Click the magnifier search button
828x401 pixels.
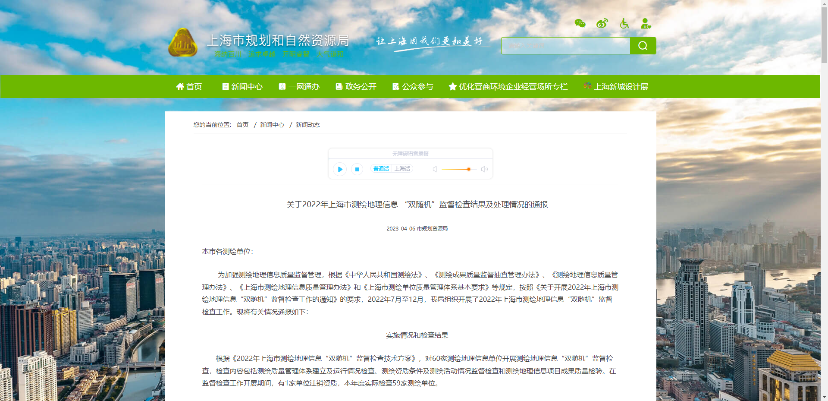[x=643, y=45]
